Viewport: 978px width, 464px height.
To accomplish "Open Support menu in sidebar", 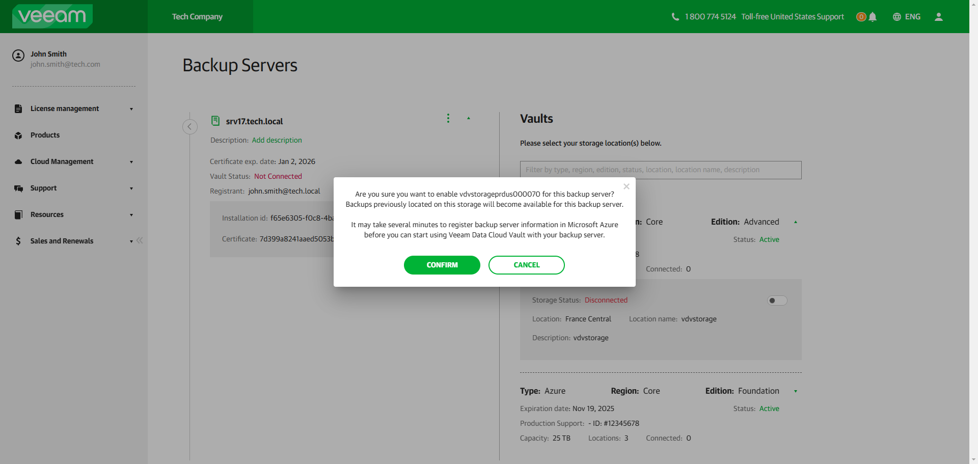I will [x=43, y=188].
